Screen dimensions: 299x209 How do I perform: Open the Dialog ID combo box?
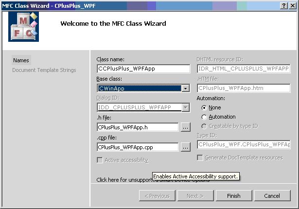pyautogui.click(x=143, y=107)
